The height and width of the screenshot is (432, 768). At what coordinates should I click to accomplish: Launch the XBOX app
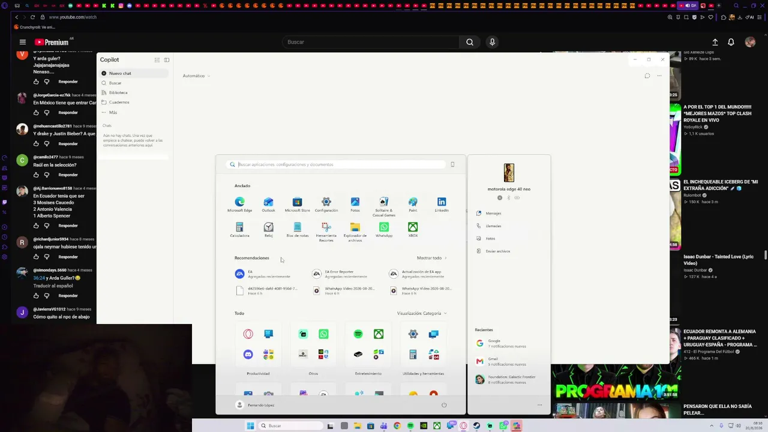tap(413, 230)
